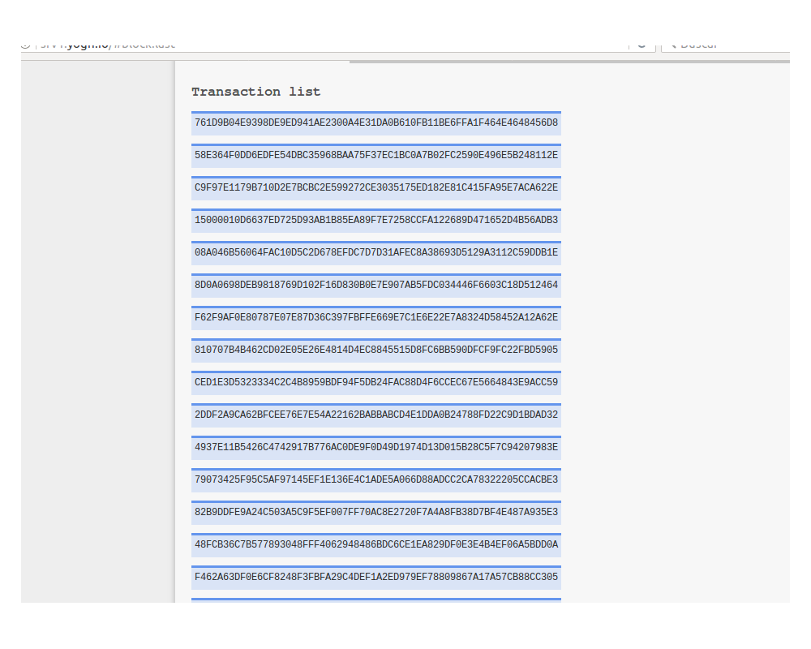Select transaction row starting 79073425F95C5AF9
Viewport: 811px width, 649px height.
point(376,480)
